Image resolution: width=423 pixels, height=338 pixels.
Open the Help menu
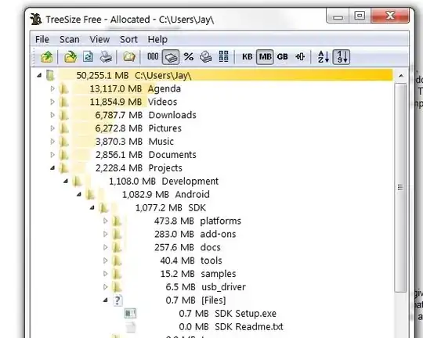coord(157,39)
